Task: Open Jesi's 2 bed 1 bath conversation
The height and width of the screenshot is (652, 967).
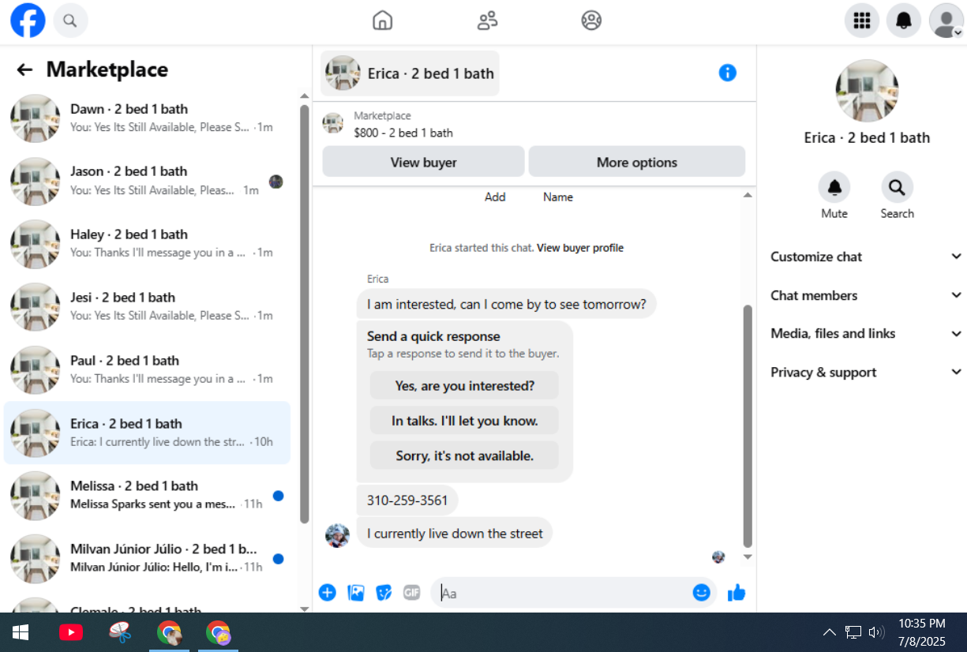Action: (x=148, y=307)
